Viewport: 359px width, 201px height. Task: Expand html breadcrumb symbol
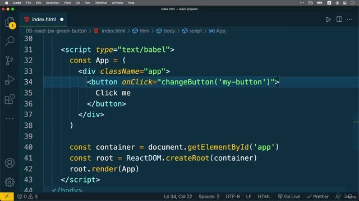pos(141,31)
